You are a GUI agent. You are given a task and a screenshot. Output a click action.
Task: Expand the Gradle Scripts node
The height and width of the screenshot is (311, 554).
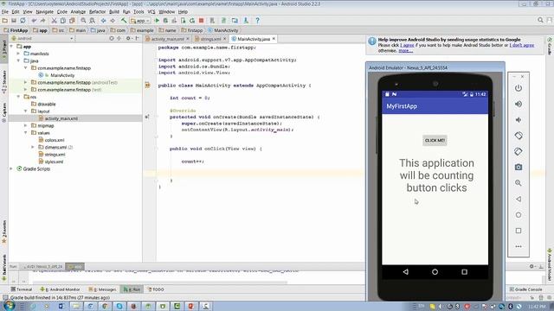11,169
